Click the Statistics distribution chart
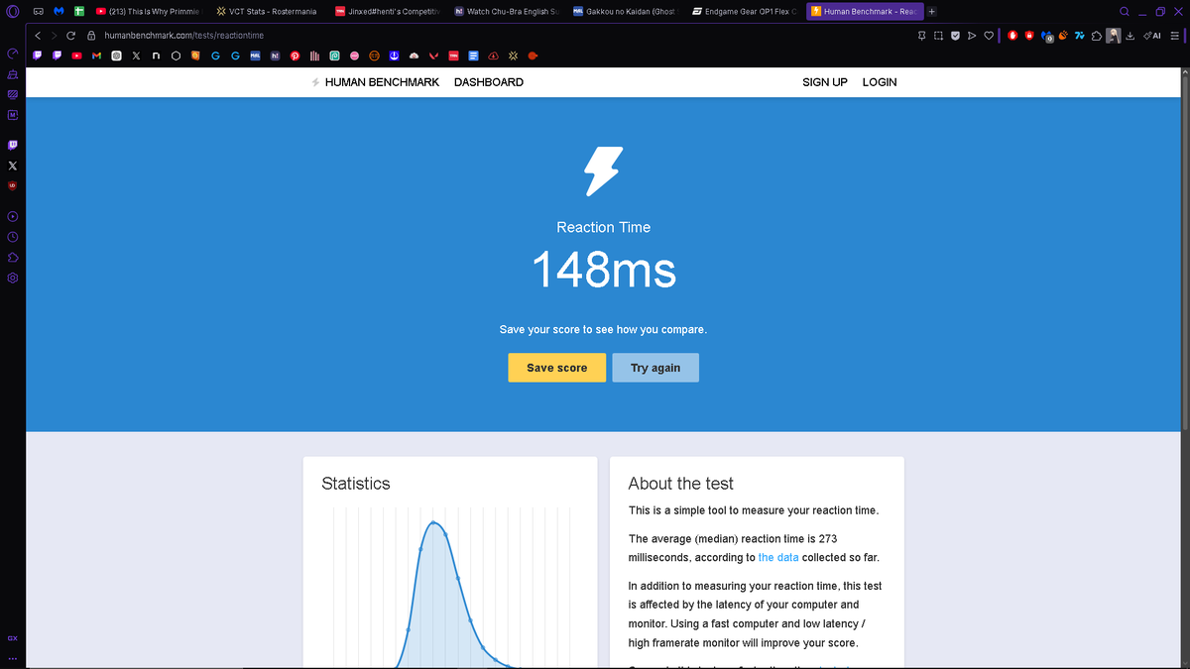Image resolution: width=1190 pixels, height=669 pixels. point(450,587)
